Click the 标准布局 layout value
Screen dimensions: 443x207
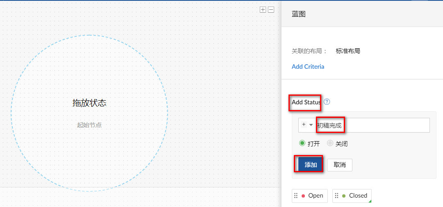click(348, 51)
